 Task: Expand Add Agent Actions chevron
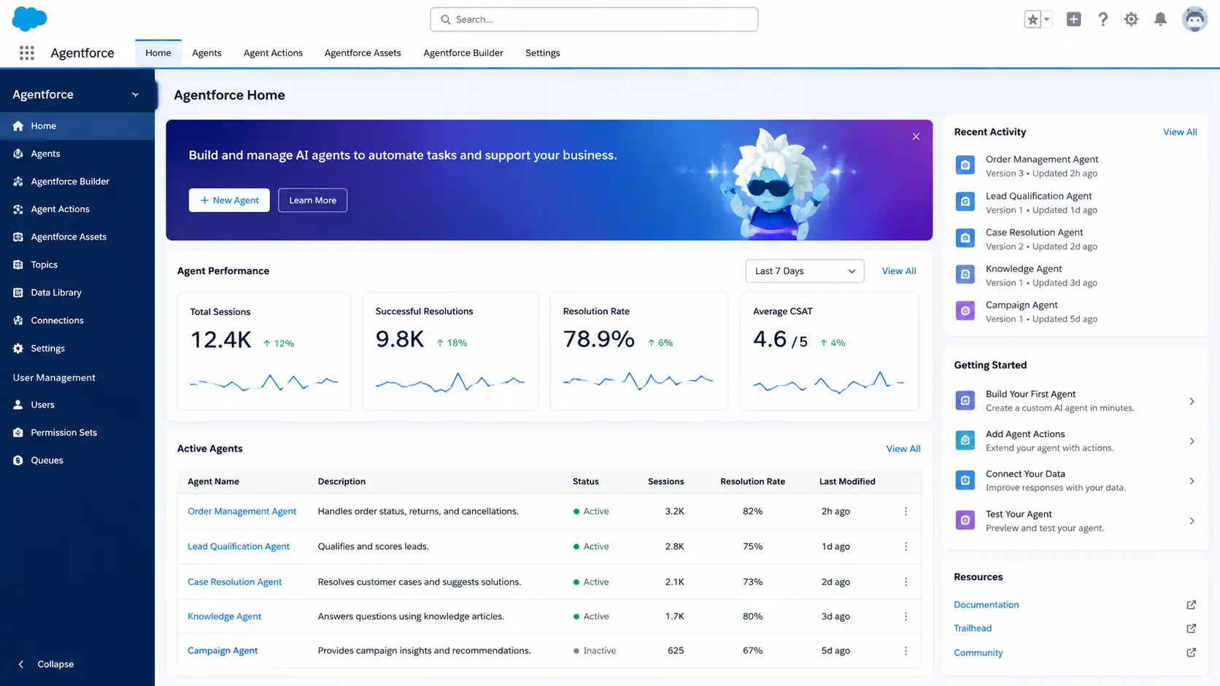pyautogui.click(x=1192, y=441)
